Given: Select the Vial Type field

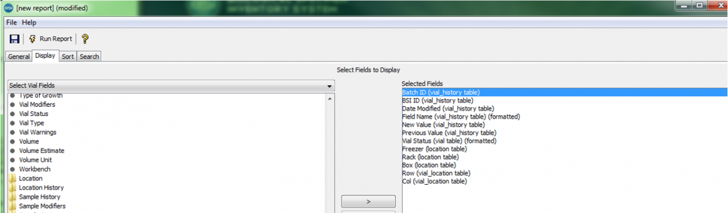Looking at the screenshot, I should (31, 123).
